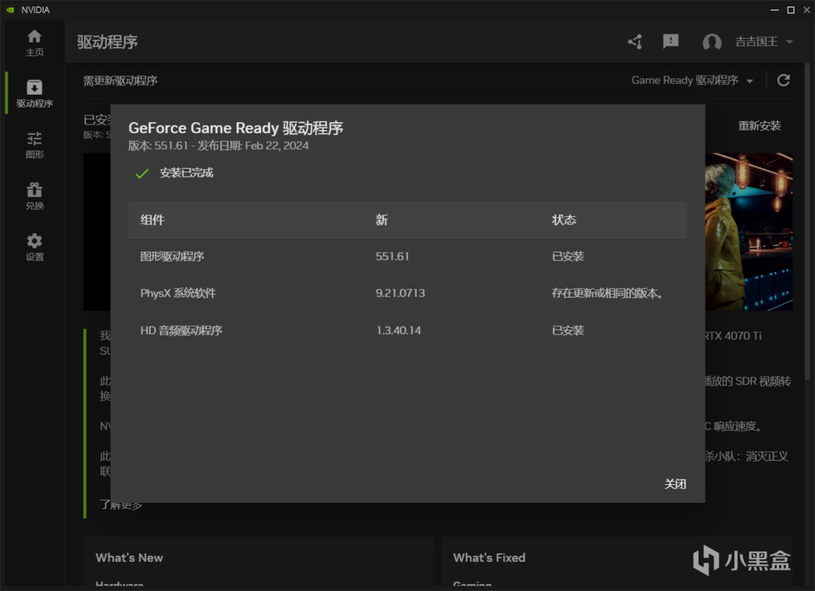Select the PhysX 系统软件 row text
815x591 pixels.
pyautogui.click(x=178, y=293)
